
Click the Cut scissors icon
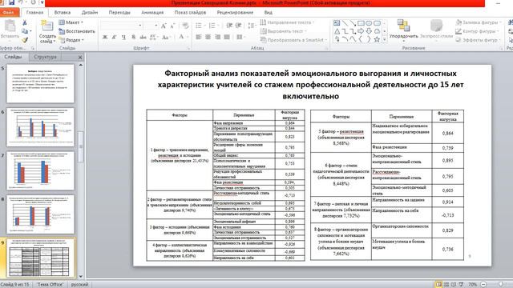tap(25, 22)
